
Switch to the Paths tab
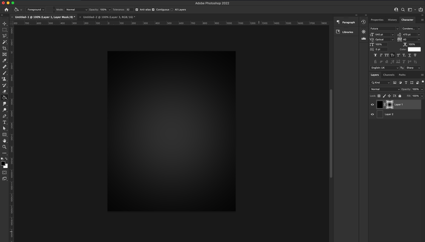402,75
